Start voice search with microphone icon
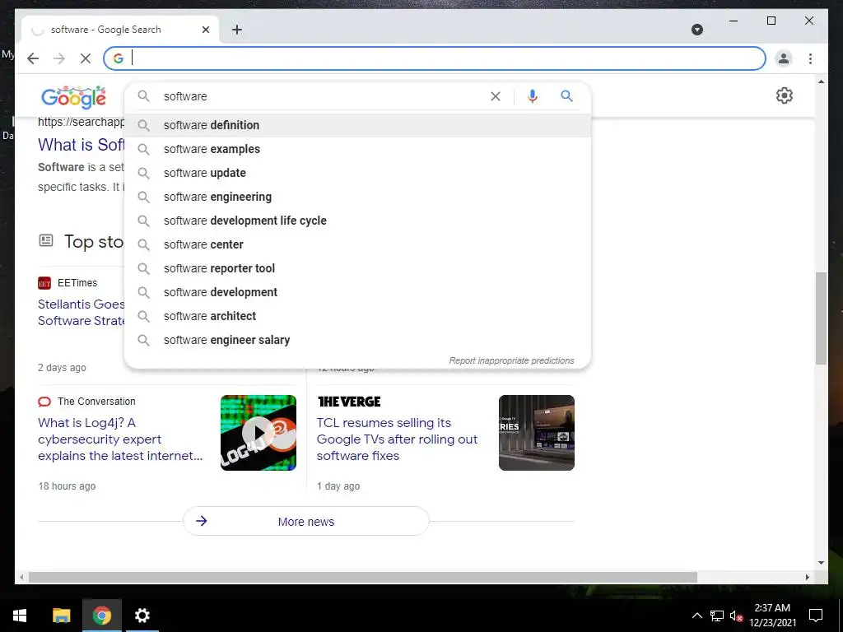This screenshot has height=632, width=843. [x=533, y=96]
